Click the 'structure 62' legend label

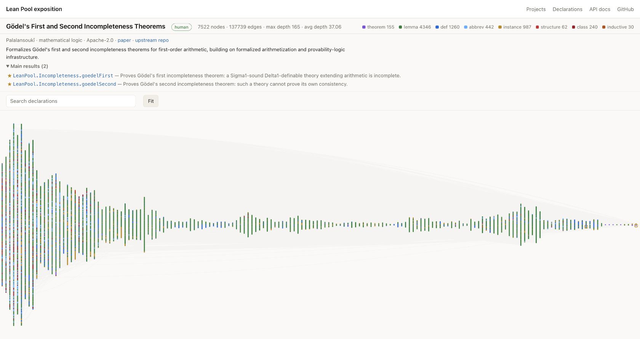point(554,27)
